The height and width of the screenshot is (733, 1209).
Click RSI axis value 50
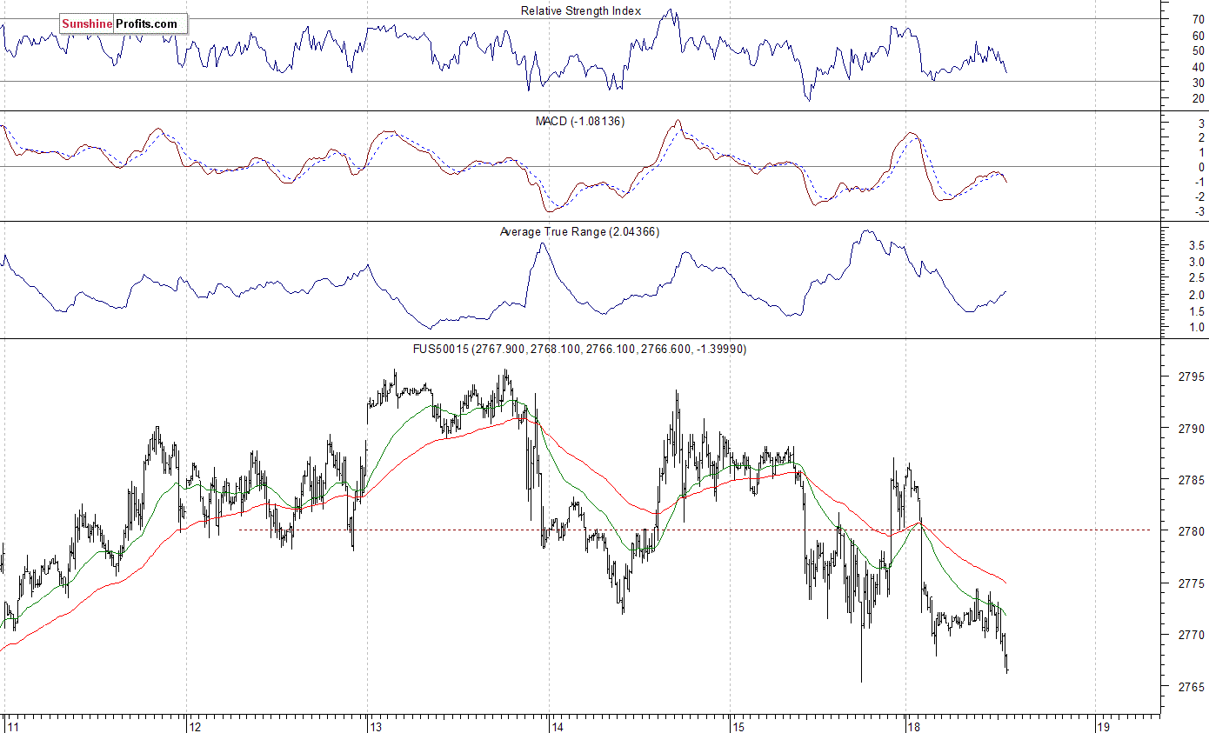tap(1199, 50)
